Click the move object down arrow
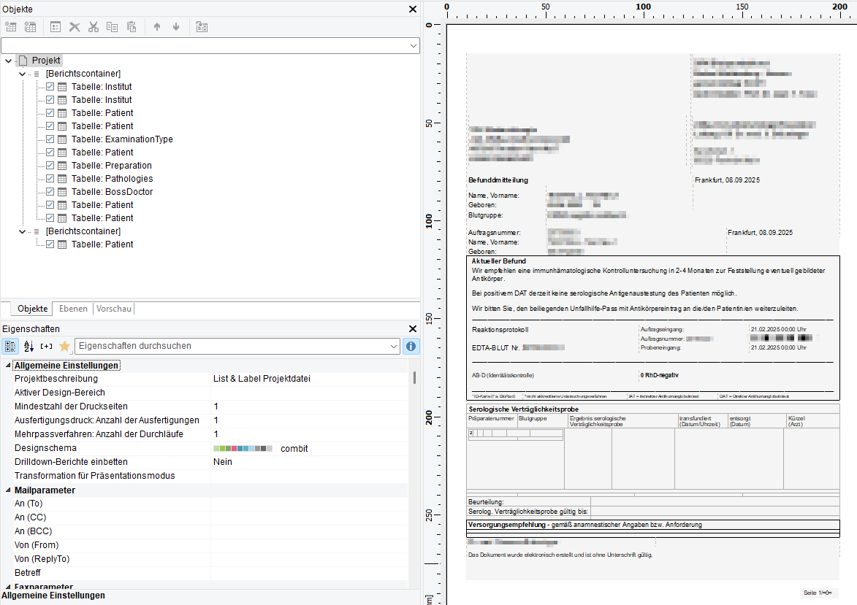857x605 pixels. pyautogui.click(x=175, y=27)
